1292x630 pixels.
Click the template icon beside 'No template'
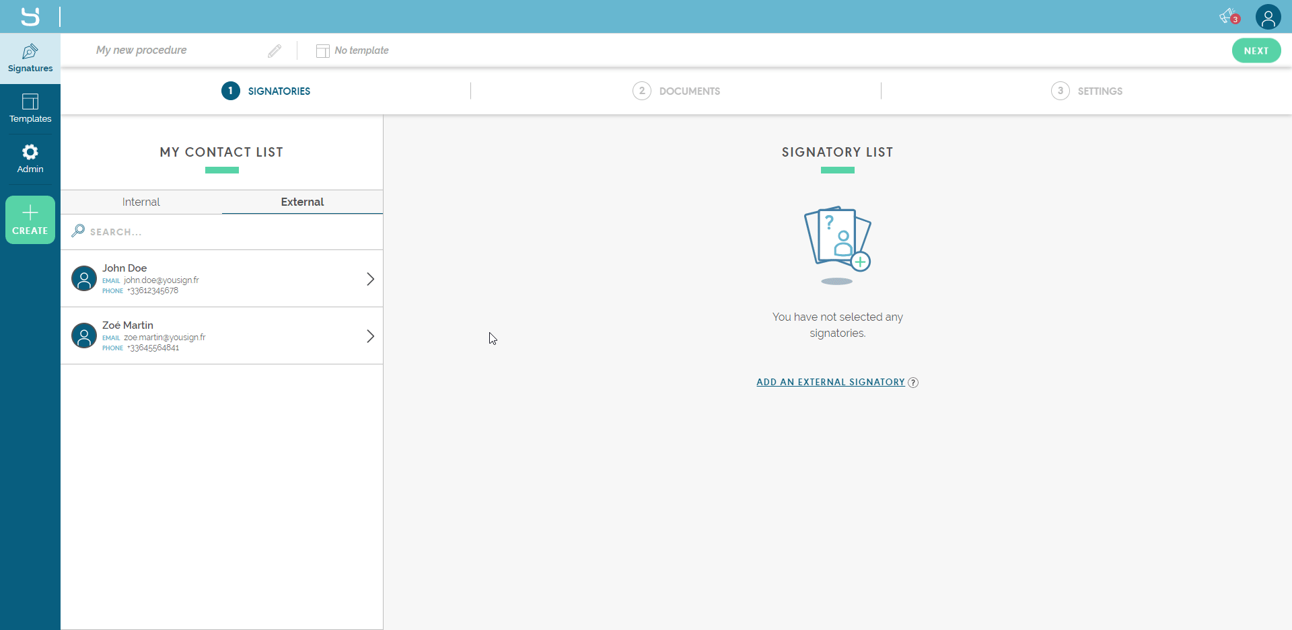click(323, 51)
